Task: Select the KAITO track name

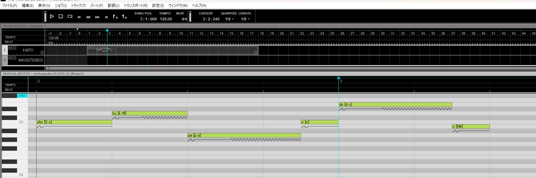Action: click(x=28, y=50)
